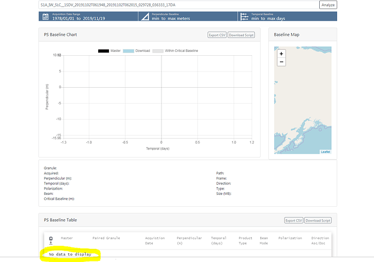Sort table by Product Type column
374x262 pixels.
[x=245, y=240]
